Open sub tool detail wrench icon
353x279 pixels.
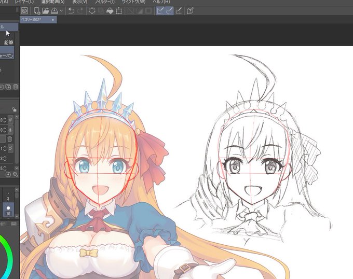point(15,174)
